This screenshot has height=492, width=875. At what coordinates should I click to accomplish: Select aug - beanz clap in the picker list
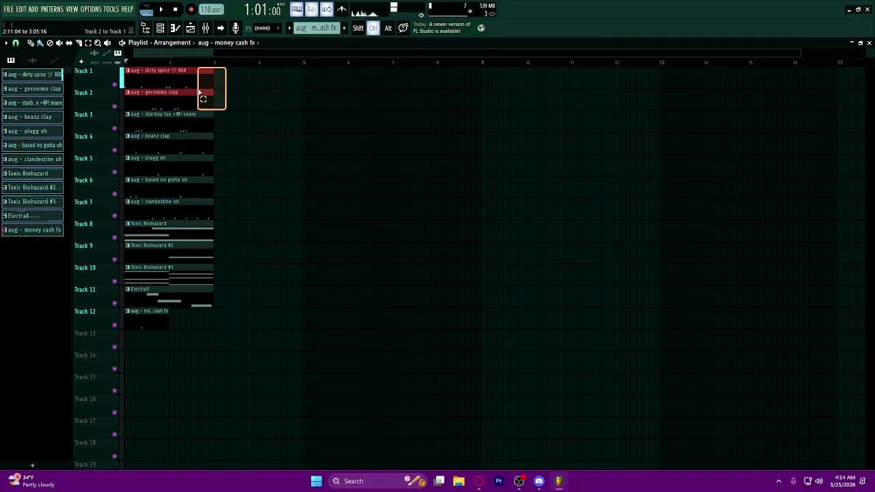pyautogui.click(x=32, y=117)
